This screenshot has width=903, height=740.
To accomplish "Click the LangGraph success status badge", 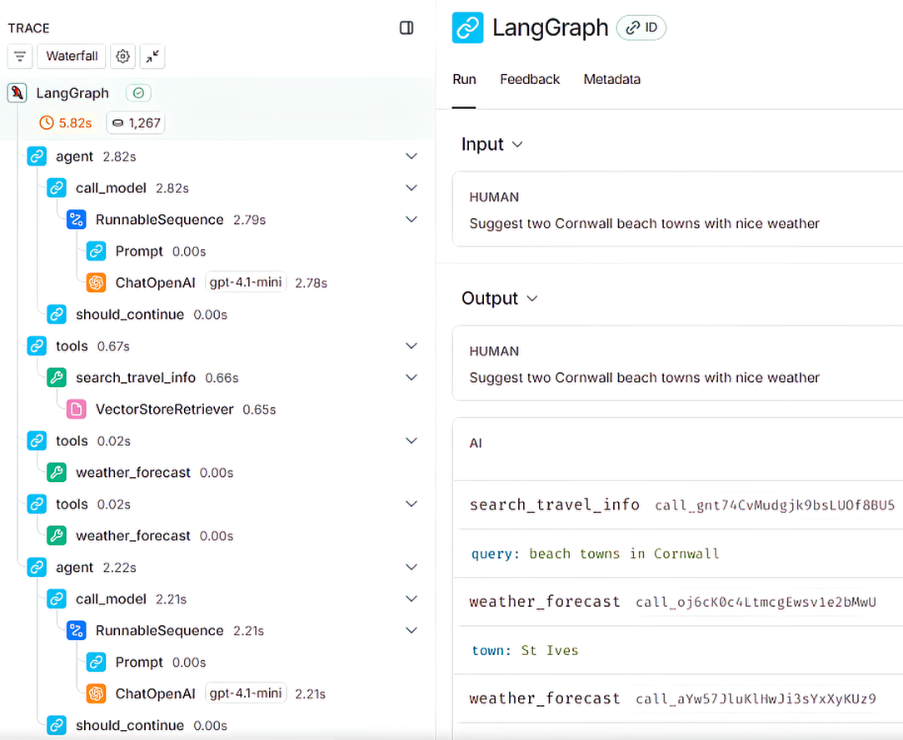I will click(139, 93).
